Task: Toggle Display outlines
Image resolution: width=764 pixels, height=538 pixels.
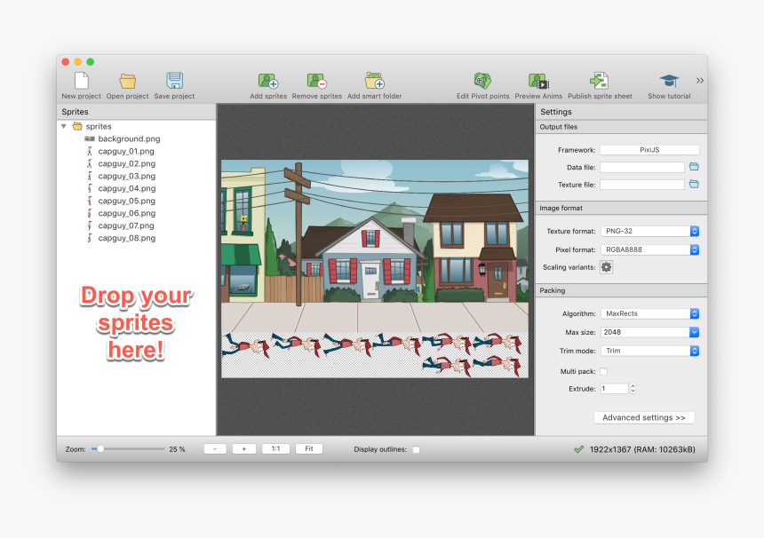Action: [x=416, y=449]
